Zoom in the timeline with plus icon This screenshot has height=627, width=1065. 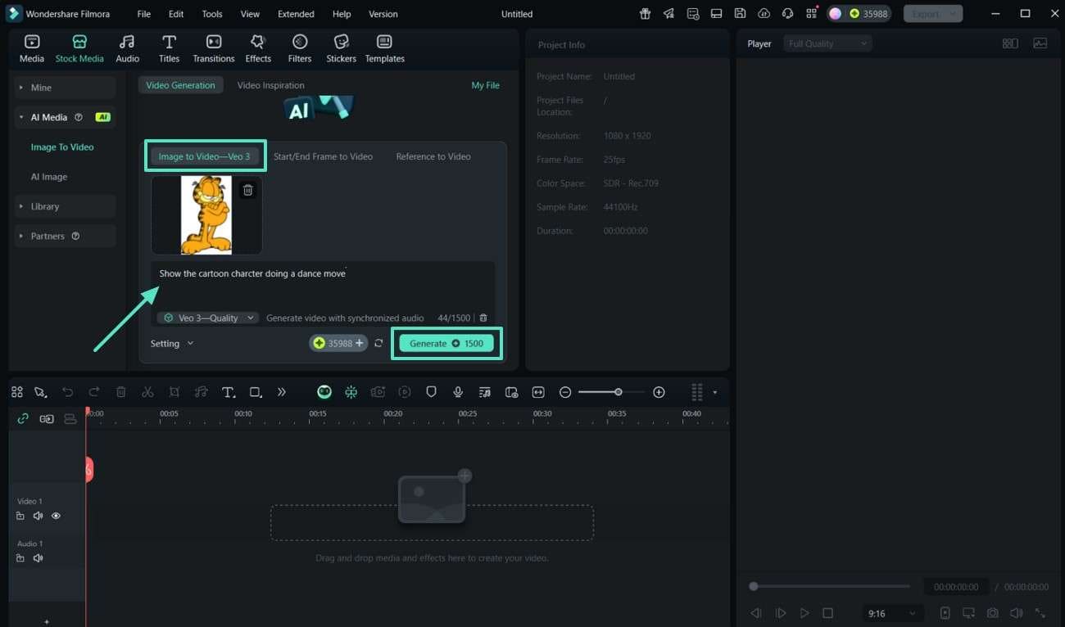point(659,392)
